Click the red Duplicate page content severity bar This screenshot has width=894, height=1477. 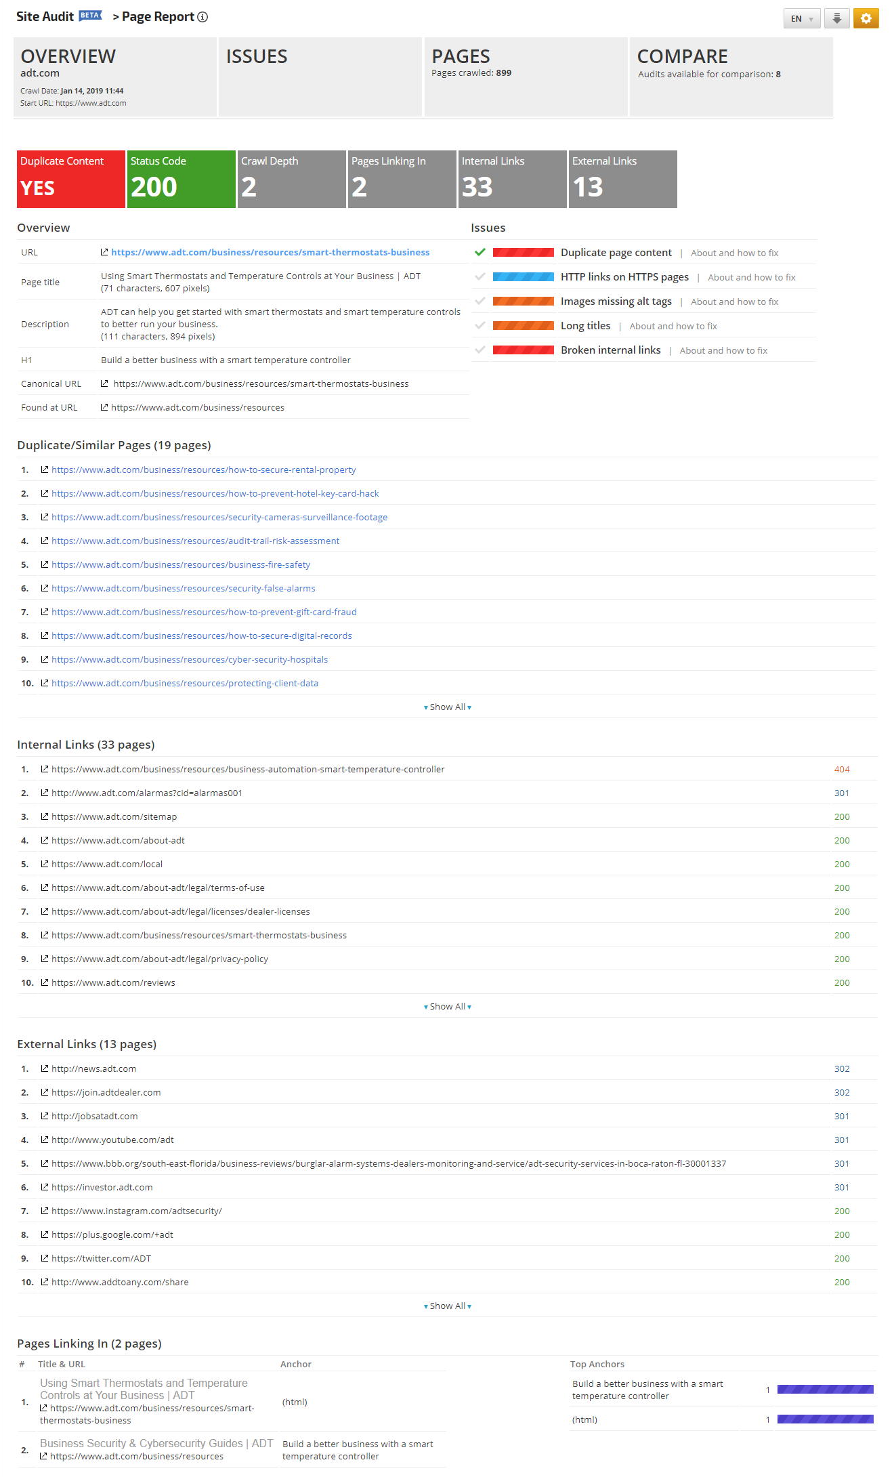coord(523,253)
